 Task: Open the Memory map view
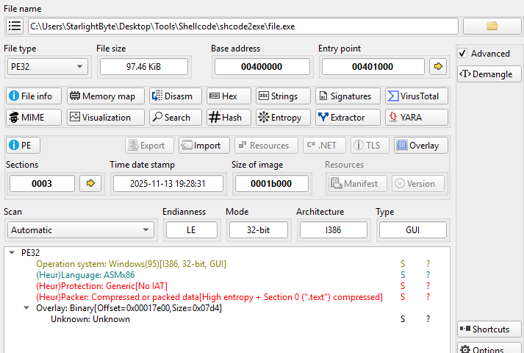click(102, 96)
